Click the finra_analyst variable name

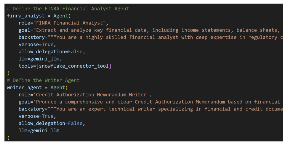pos(26,16)
